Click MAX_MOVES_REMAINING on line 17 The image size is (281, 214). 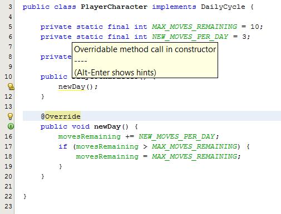pos(194,146)
